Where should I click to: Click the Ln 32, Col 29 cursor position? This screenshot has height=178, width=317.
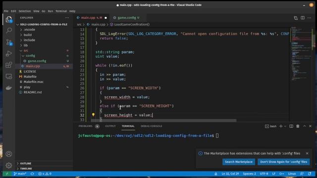[230, 174]
